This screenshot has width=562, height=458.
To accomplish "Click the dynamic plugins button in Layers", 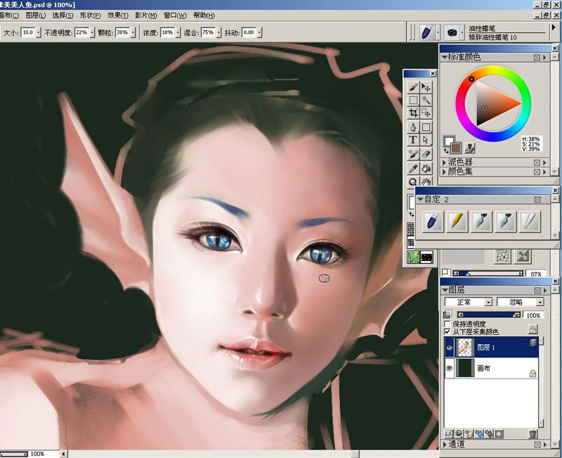I will pyautogui.click(x=459, y=434).
